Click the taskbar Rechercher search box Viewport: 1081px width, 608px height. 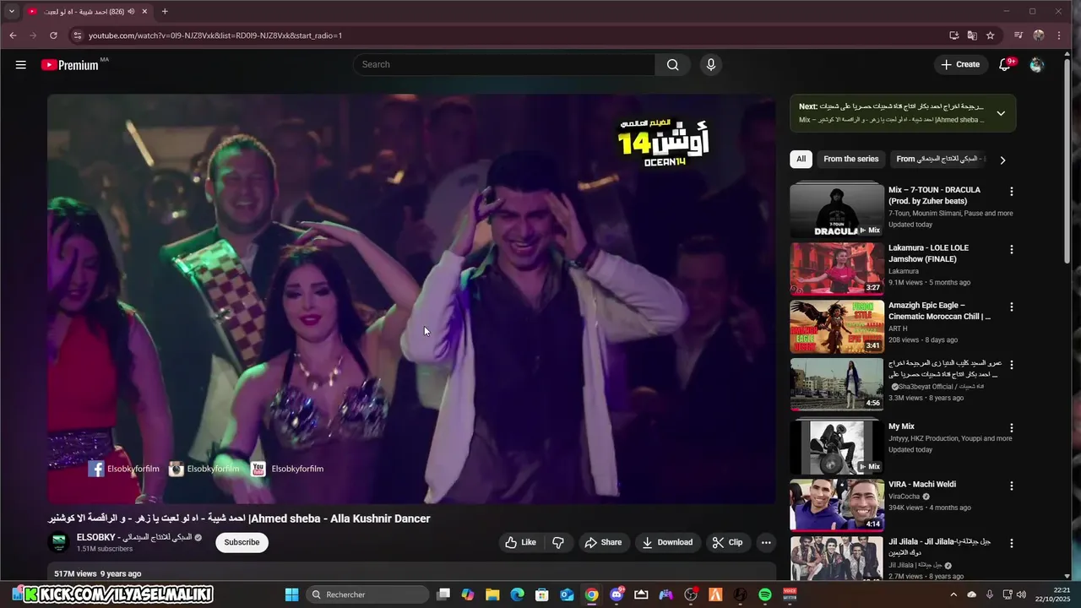367,594
